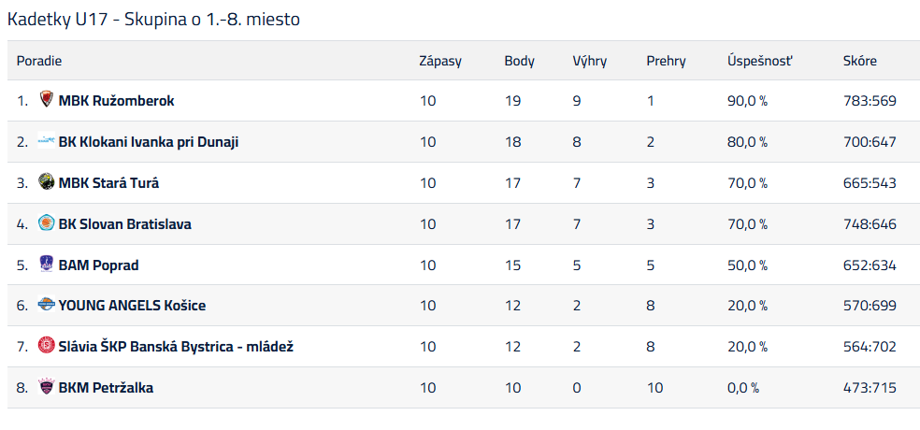Open the MBK Stará Turá team link
920x430 pixels.
pyautogui.click(x=108, y=183)
